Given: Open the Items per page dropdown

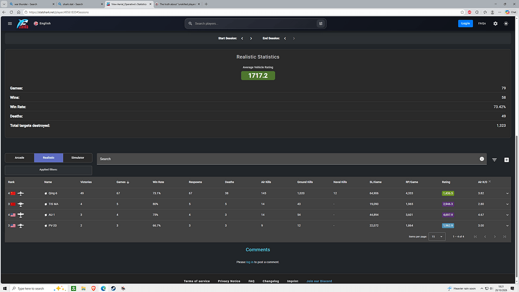Looking at the screenshot, I should [x=437, y=236].
